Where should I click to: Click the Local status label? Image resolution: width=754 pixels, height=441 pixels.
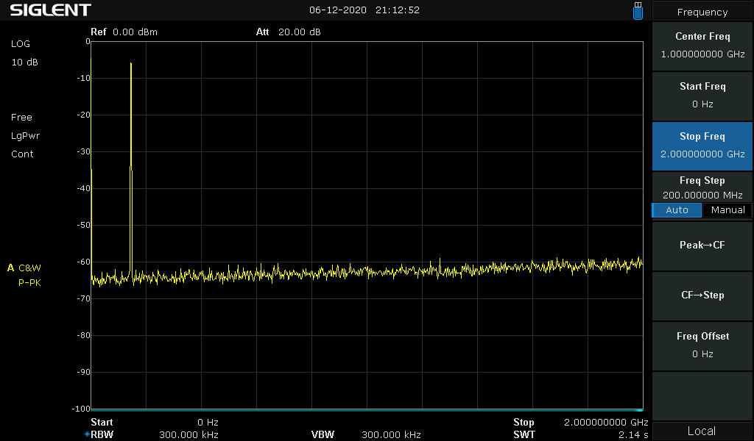pos(702,431)
